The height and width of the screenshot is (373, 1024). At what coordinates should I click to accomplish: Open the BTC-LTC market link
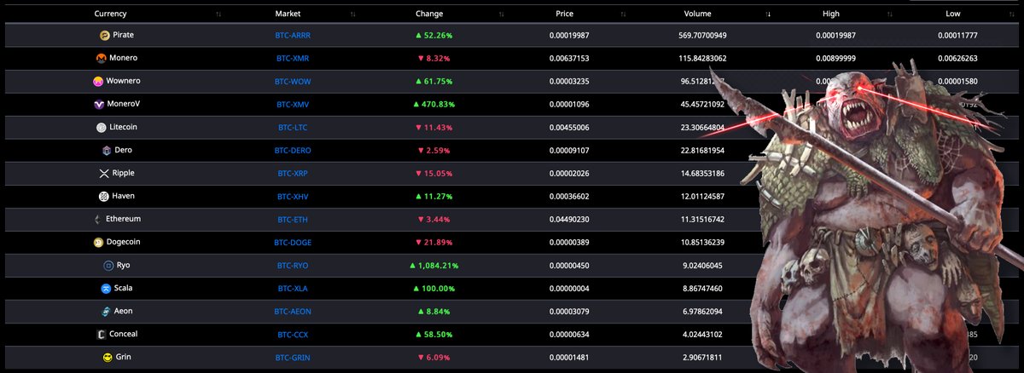tap(294, 127)
